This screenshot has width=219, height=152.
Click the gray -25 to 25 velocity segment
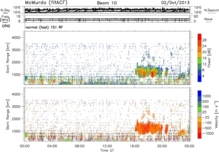200,114
